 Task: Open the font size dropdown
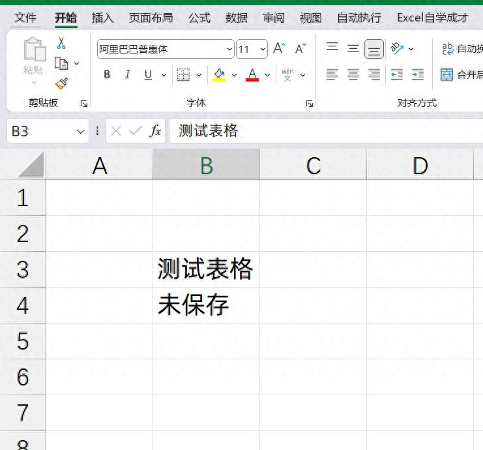pos(263,49)
